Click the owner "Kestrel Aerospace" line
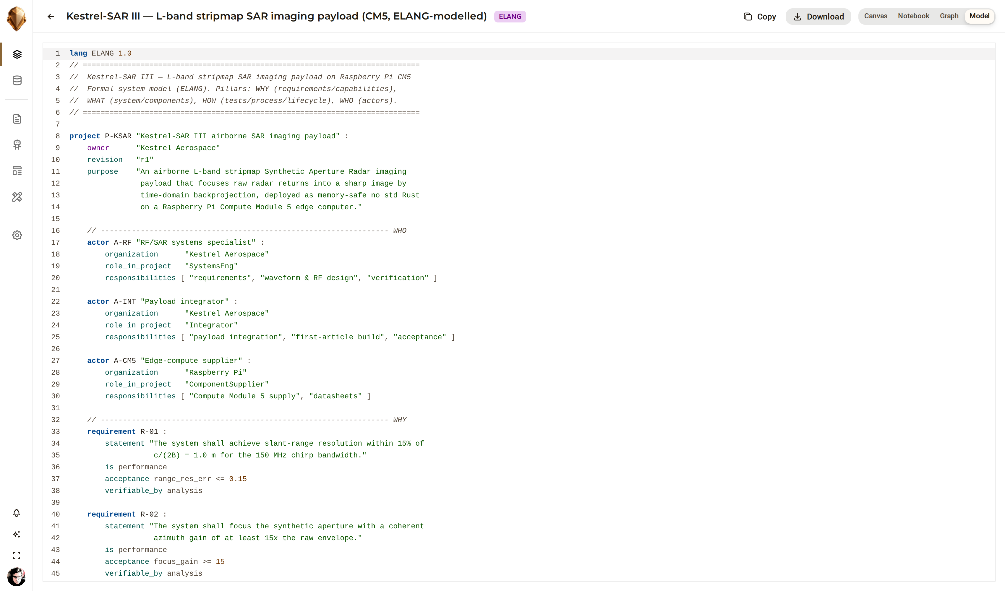Viewport: 1005px width, 591px height. pyautogui.click(x=153, y=148)
